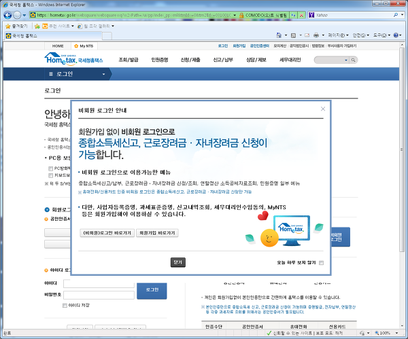This screenshot has width=408, height=339.
Task: Click the menu list icon beside 로그인
Action: click(51, 74)
